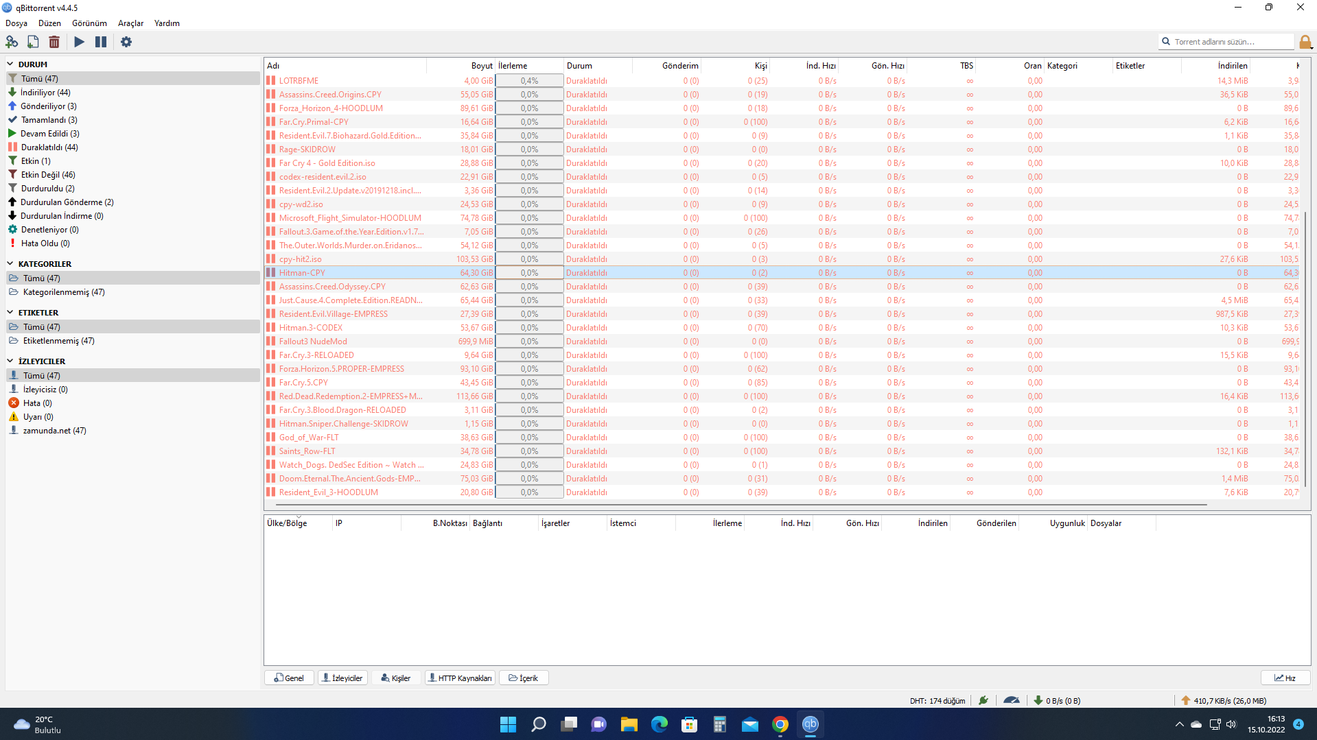Image resolution: width=1317 pixels, height=740 pixels.
Task: Click the lock UI padlock icon
Action: point(1305,42)
